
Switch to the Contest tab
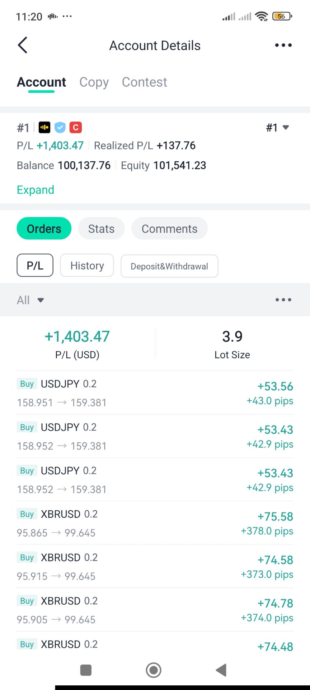click(144, 82)
